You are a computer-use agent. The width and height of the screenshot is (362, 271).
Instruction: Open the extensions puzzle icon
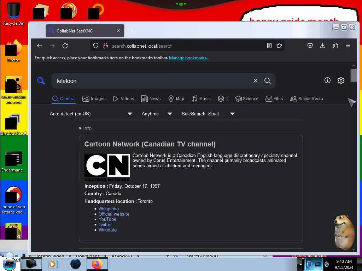click(x=335, y=46)
